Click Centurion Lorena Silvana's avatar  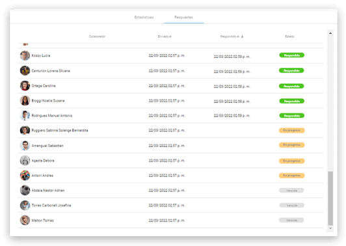pyautogui.click(x=25, y=71)
